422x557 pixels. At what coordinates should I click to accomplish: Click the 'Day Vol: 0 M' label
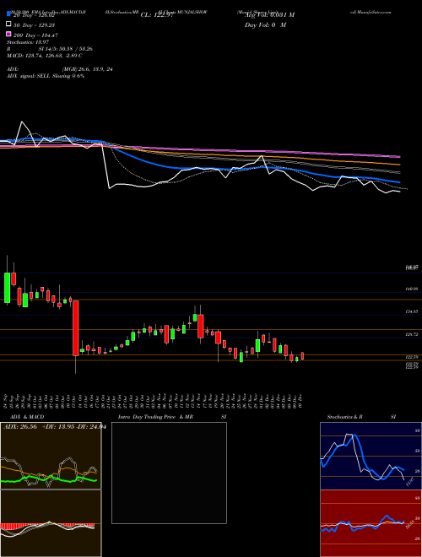point(265,24)
